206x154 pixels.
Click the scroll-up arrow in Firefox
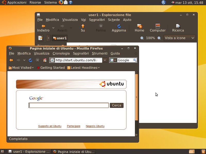pyautogui.click(x=136, y=73)
